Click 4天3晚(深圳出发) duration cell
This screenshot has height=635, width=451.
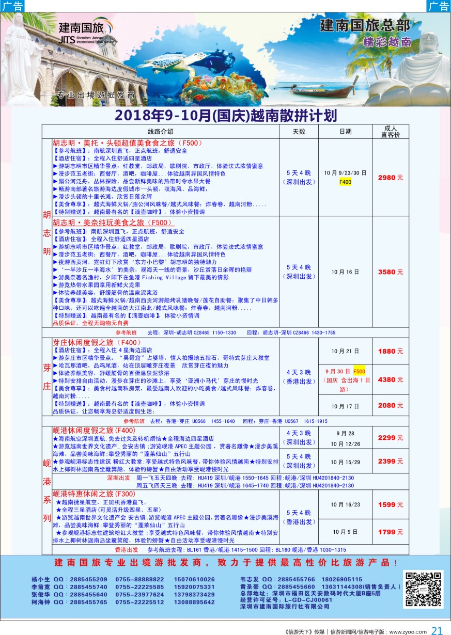pyautogui.click(x=299, y=437)
